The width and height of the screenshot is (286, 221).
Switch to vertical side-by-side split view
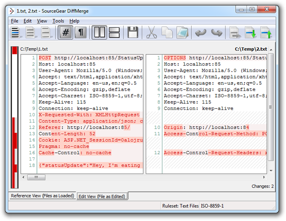[x=99, y=32]
